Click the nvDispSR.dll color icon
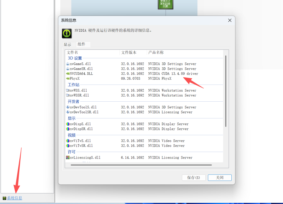 tap(68, 129)
